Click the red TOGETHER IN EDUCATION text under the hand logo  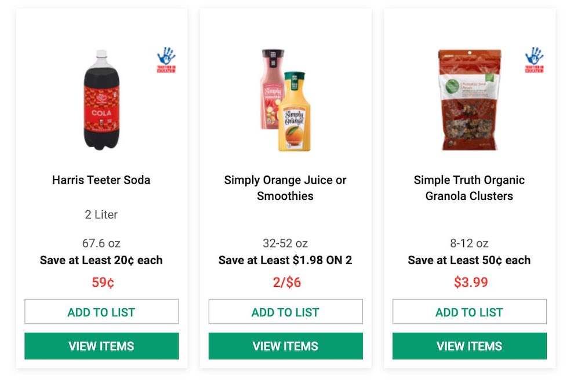point(166,68)
